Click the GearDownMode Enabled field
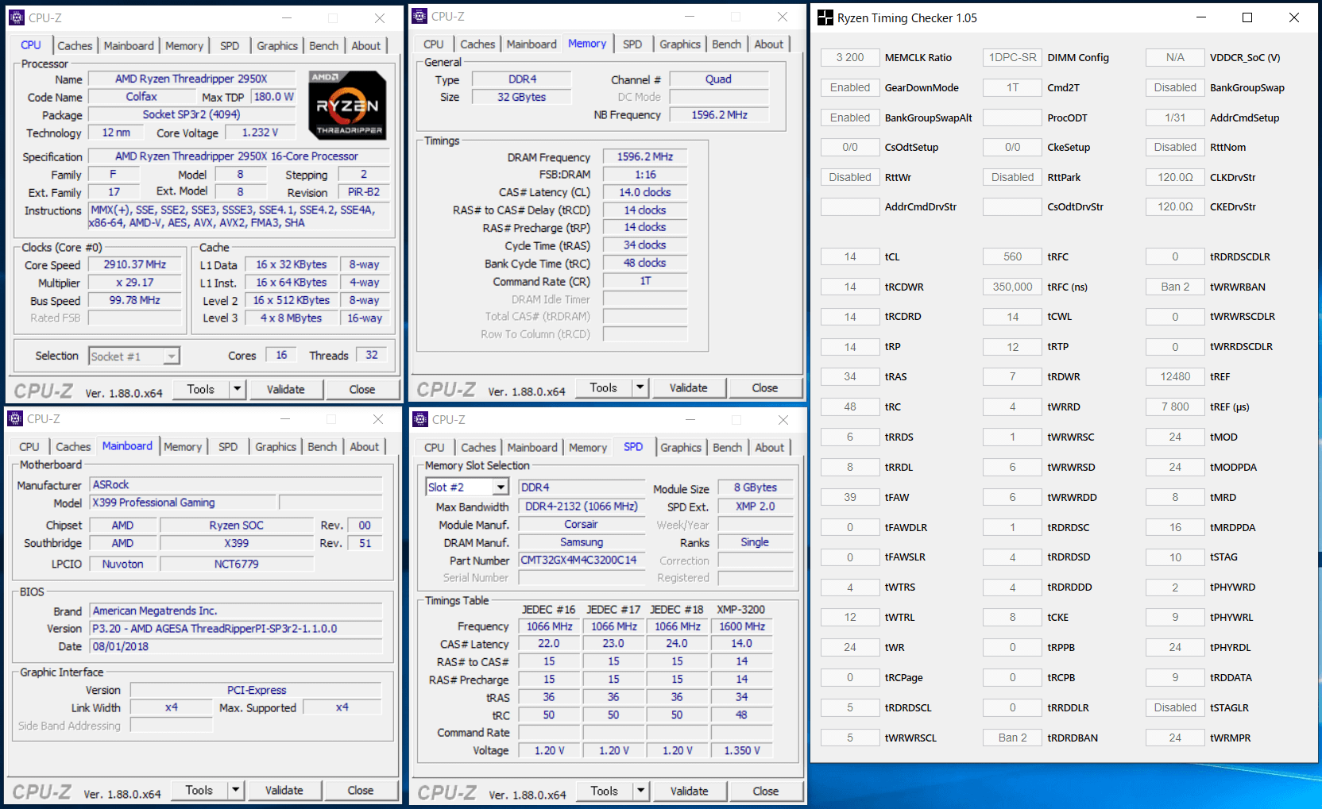Viewport: 1322px width, 809px height. coord(850,87)
